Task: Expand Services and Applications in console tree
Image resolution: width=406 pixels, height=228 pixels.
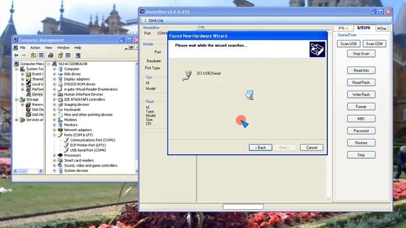Action: point(16,120)
